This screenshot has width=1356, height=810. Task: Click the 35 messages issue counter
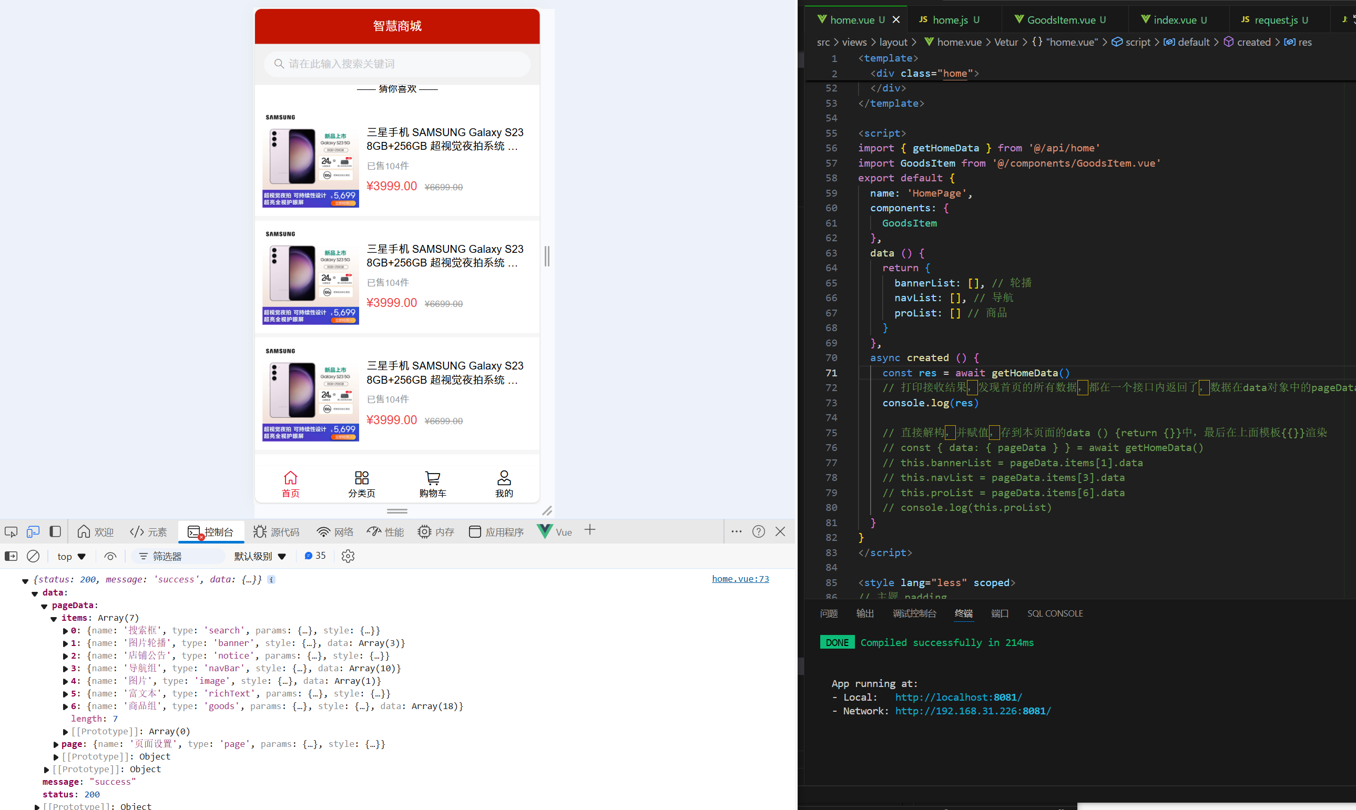coord(315,556)
